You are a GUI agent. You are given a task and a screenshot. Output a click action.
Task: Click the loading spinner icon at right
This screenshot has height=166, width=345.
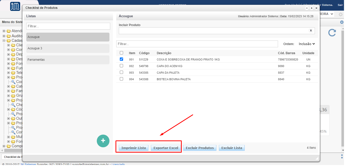pyautogui.click(x=340, y=14)
